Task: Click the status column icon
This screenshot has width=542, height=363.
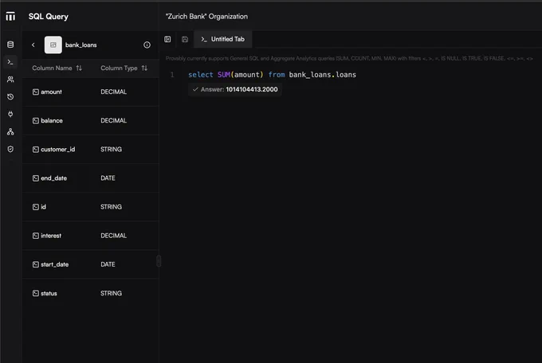Action: 36,293
